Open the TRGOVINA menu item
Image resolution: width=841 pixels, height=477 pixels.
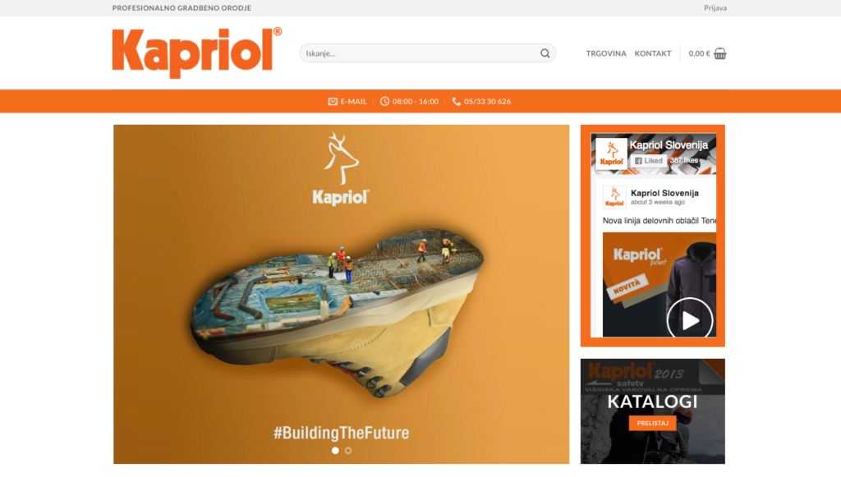coord(606,53)
